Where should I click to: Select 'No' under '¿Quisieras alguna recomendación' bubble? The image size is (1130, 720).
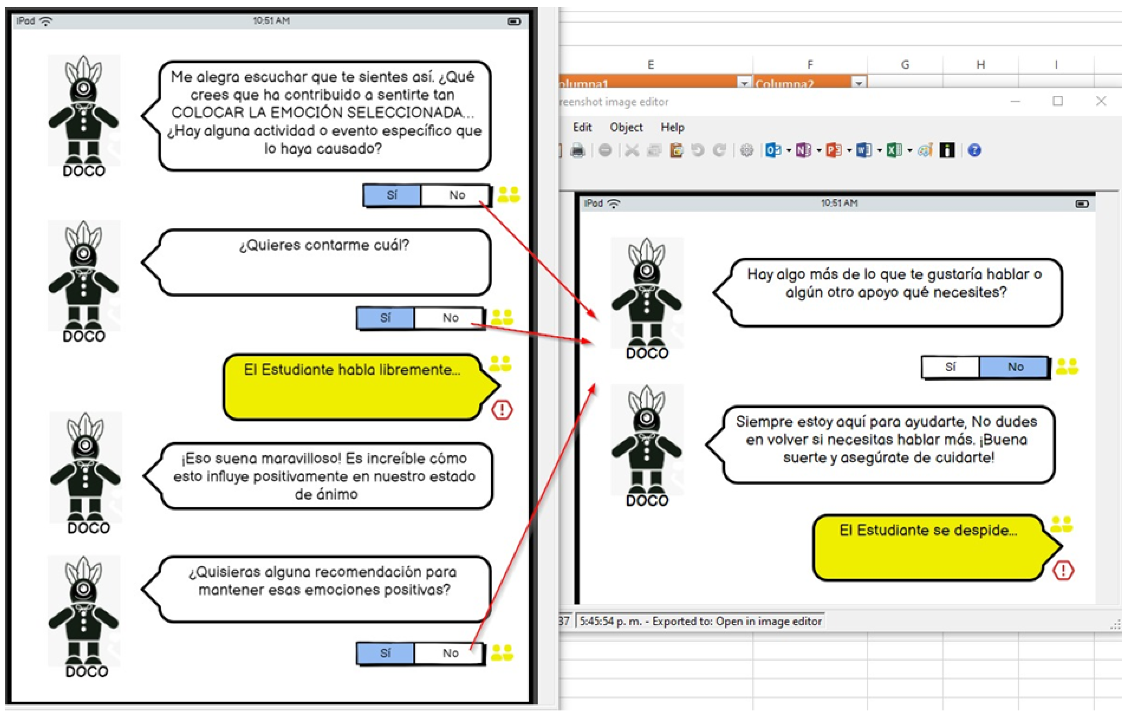pos(450,653)
